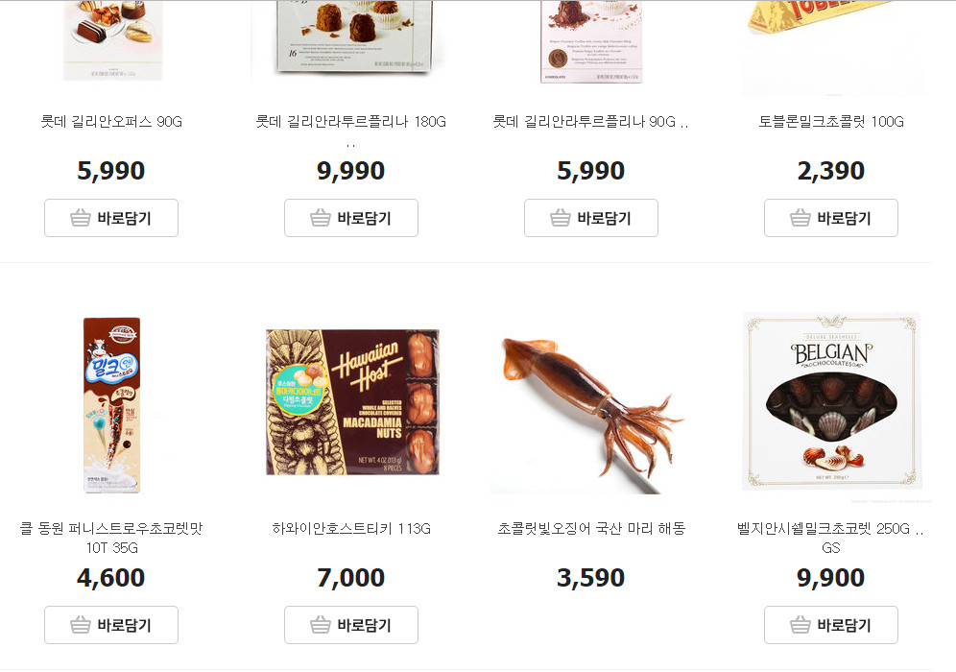This screenshot has height=672, width=956.
Task: Click 바로담기 for 길리안라투르플리나 90G
Action: (591, 218)
